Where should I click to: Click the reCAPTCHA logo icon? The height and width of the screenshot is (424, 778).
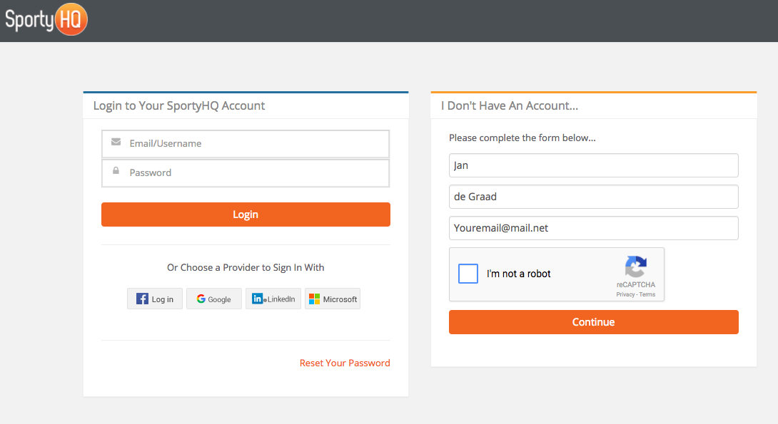635,267
